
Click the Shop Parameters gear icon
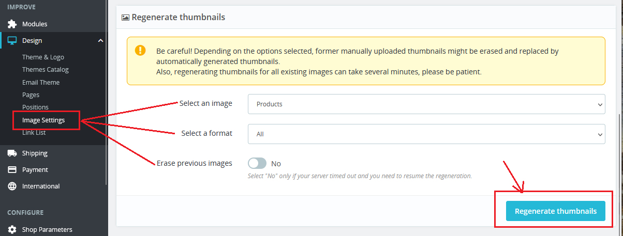tap(12, 230)
